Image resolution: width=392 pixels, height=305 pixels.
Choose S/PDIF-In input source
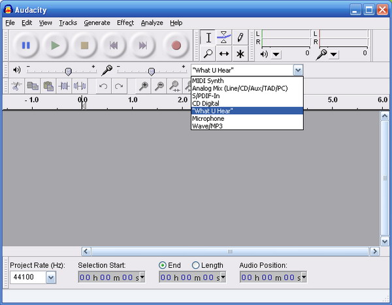click(247, 96)
